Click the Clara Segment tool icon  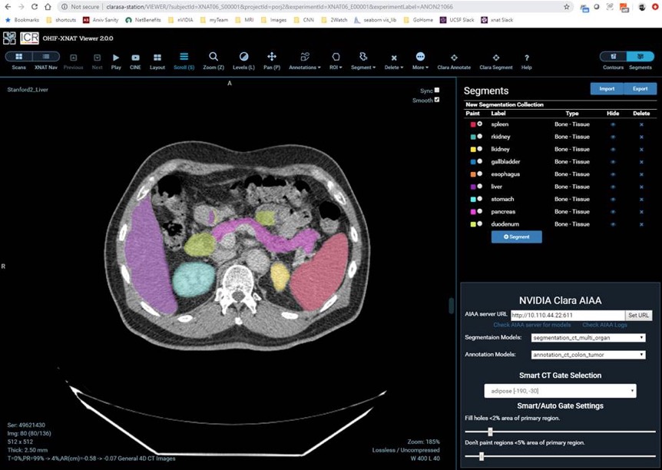point(495,58)
